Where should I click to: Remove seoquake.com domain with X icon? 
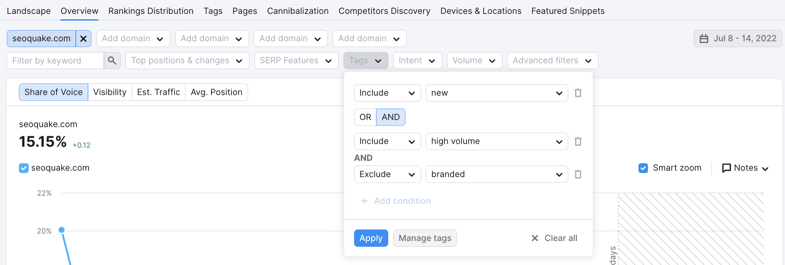(x=83, y=39)
